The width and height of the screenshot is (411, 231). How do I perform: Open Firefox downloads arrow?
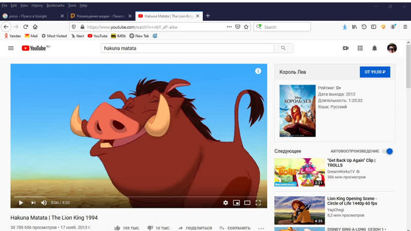coord(345,27)
